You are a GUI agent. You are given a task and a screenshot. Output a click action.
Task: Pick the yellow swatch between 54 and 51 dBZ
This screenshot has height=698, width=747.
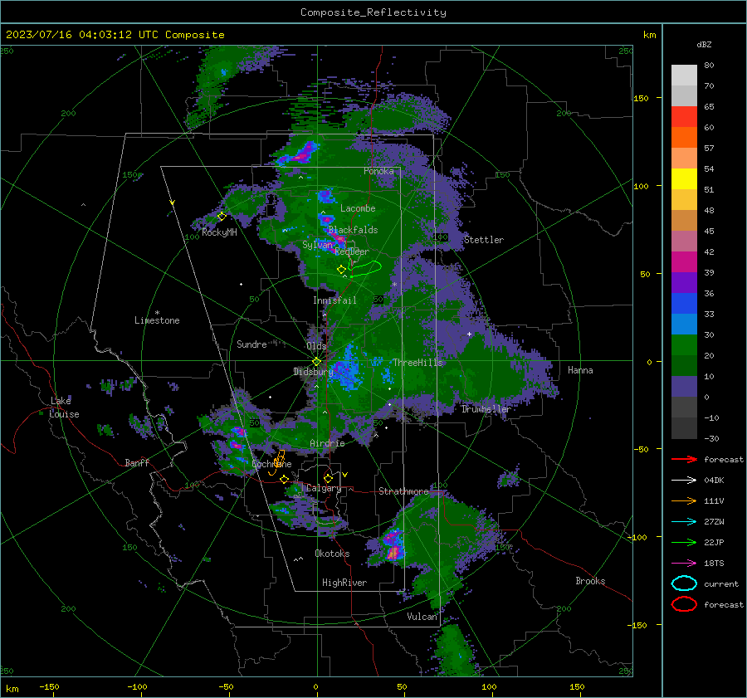(684, 179)
